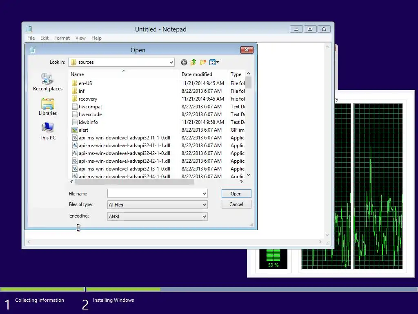Click the file list scroll right arrow

pyautogui.click(x=242, y=182)
